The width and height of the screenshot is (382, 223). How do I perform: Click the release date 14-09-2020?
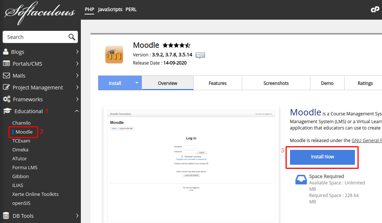pos(175,63)
